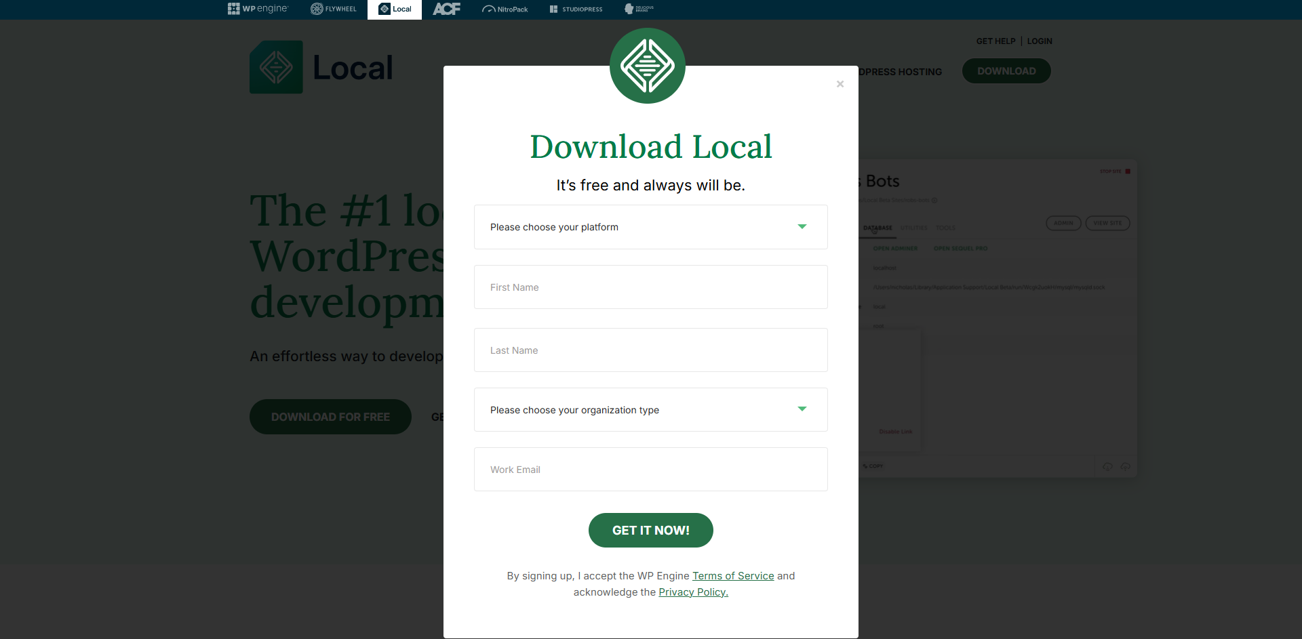Open the Terms of Service link
The width and height of the screenshot is (1302, 639).
click(x=733, y=575)
